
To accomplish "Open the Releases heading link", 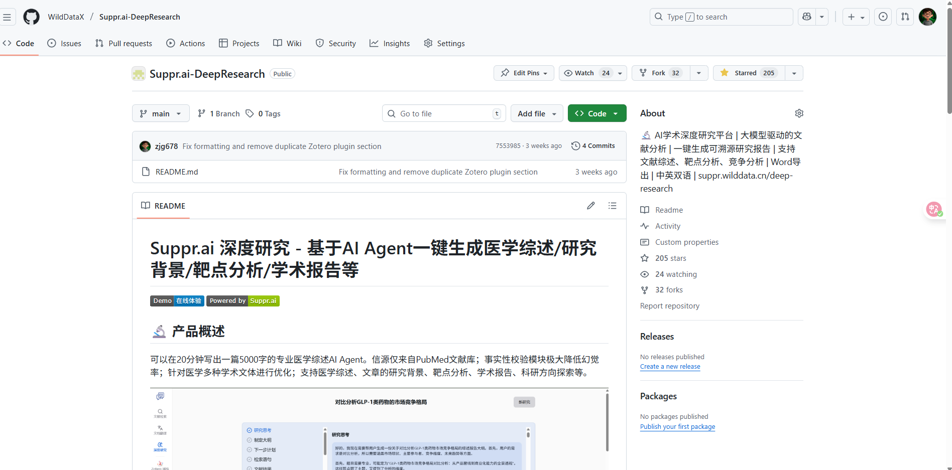I will tap(657, 337).
